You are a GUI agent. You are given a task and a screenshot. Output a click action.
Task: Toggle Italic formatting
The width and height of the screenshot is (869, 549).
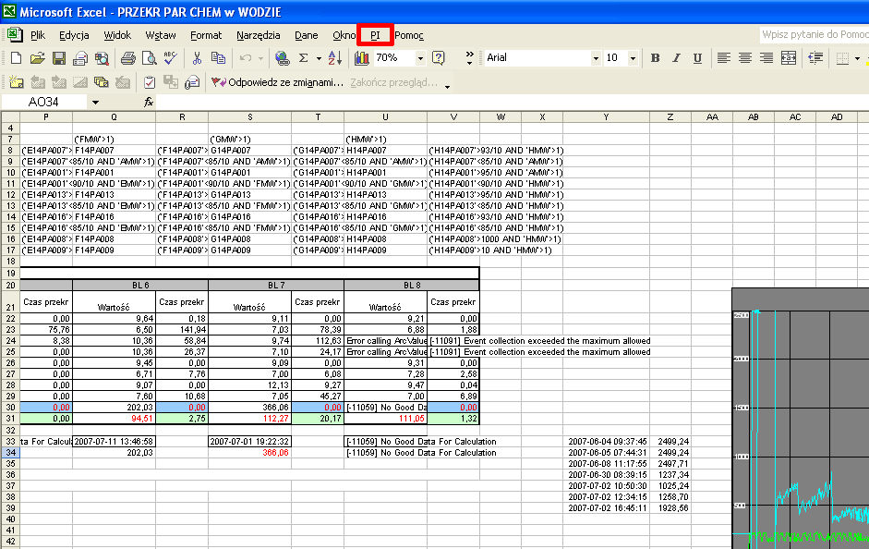[x=676, y=57]
